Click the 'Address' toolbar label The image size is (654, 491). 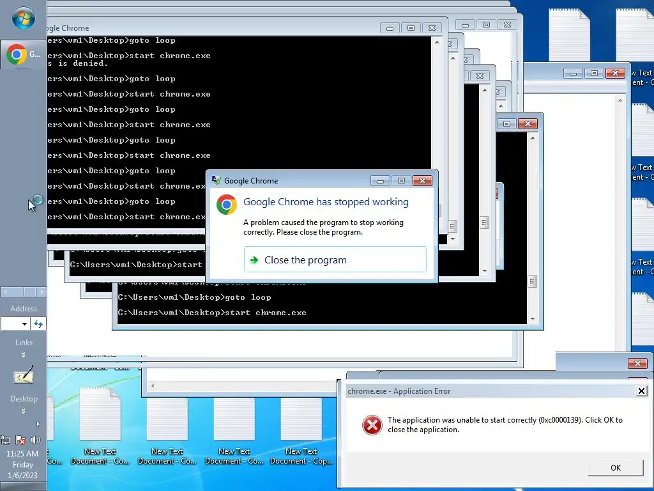[24, 309]
